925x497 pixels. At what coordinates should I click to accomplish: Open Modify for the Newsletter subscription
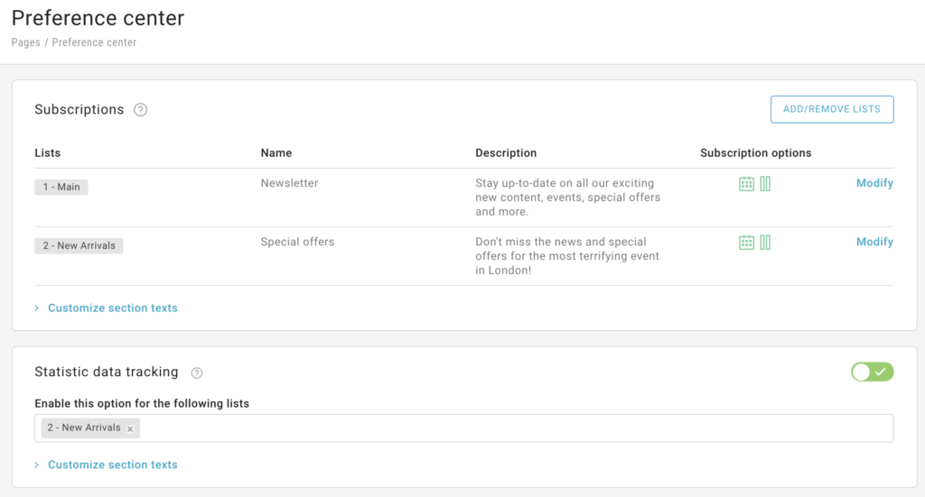[874, 183]
